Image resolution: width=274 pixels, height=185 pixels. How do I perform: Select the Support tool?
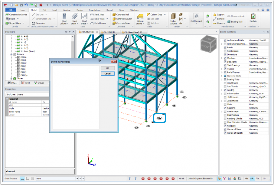[x=219, y=15]
